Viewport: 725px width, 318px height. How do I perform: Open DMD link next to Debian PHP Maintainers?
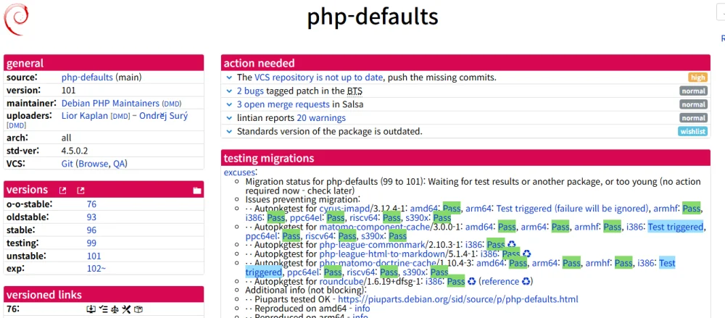point(171,104)
